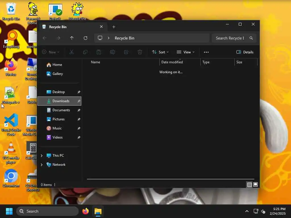291x218 pixels.
Task: Click File Explorer in the taskbar
Action: (98, 211)
